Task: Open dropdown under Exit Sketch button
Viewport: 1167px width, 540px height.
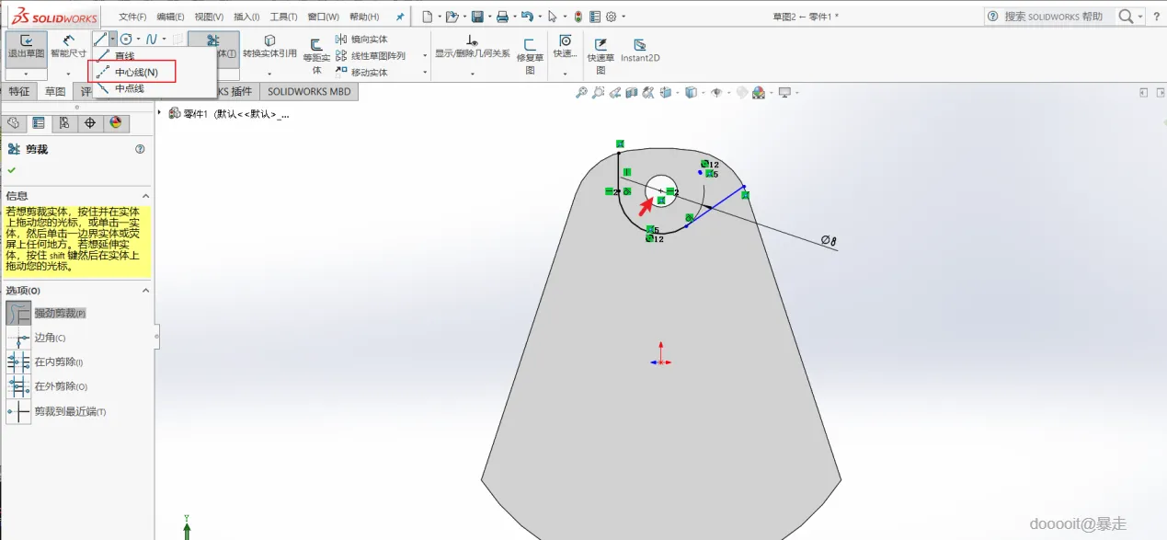Action: point(26,74)
